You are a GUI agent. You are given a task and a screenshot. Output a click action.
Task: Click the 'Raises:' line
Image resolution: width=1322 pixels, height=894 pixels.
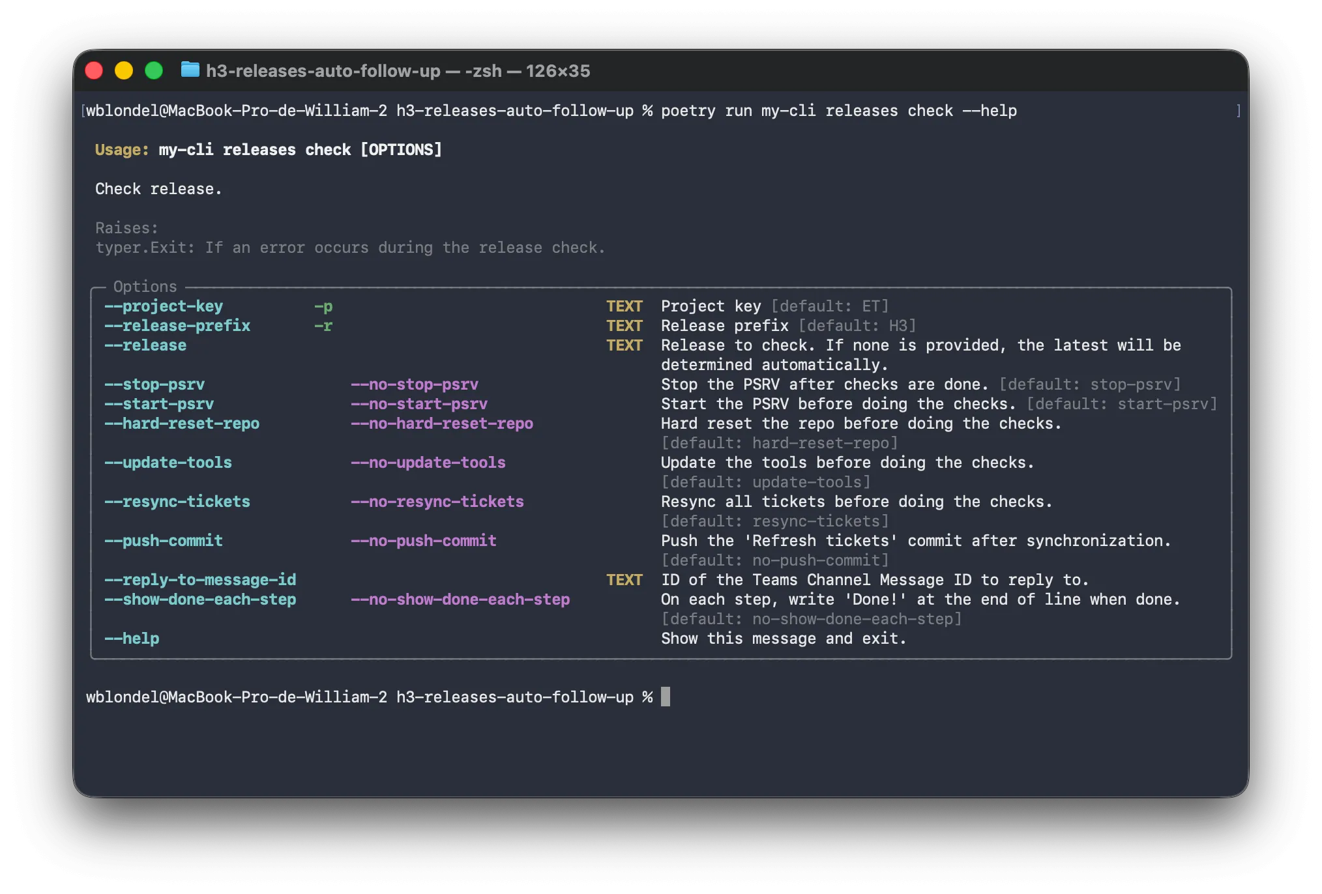tap(126, 228)
